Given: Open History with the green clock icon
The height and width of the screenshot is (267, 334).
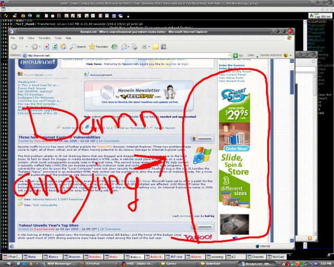Looking at the screenshot, I should tap(114, 47).
